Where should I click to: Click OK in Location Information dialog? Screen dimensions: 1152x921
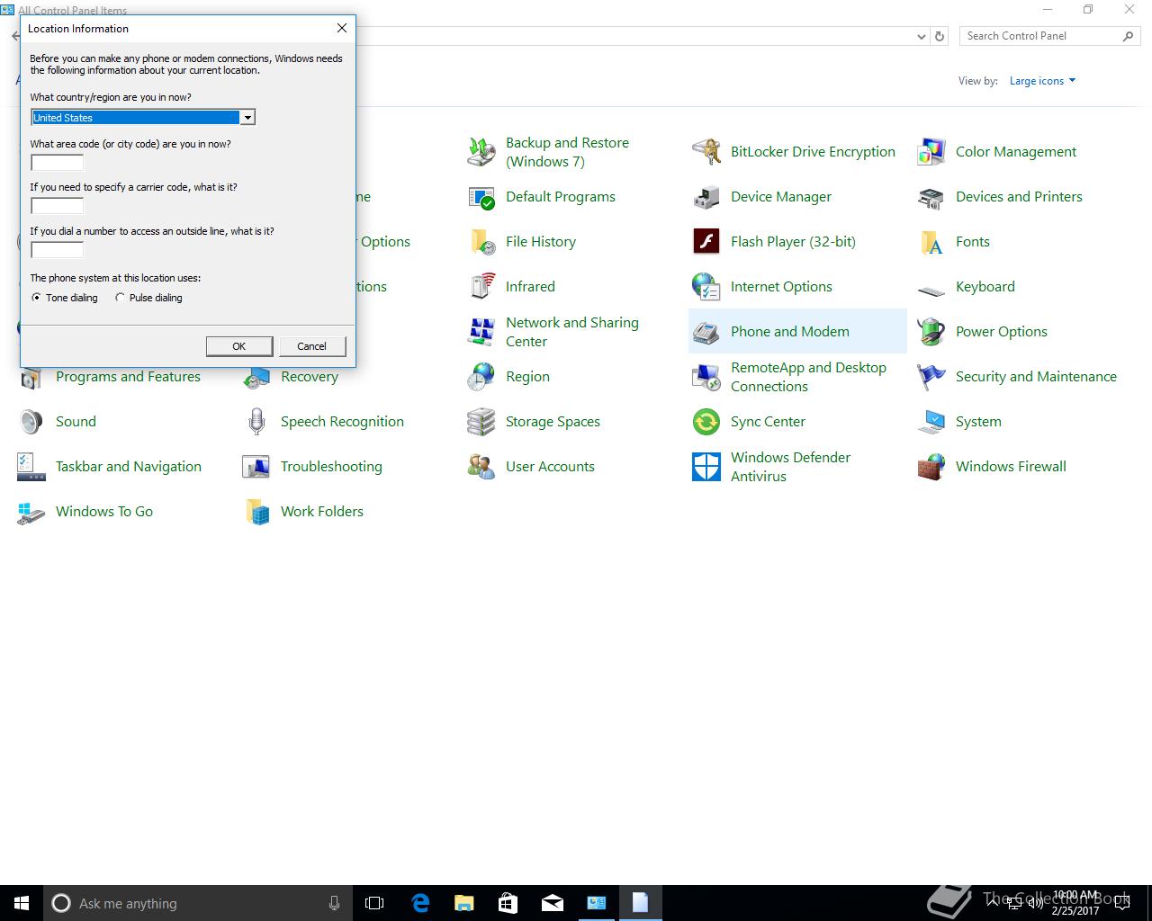point(239,346)
